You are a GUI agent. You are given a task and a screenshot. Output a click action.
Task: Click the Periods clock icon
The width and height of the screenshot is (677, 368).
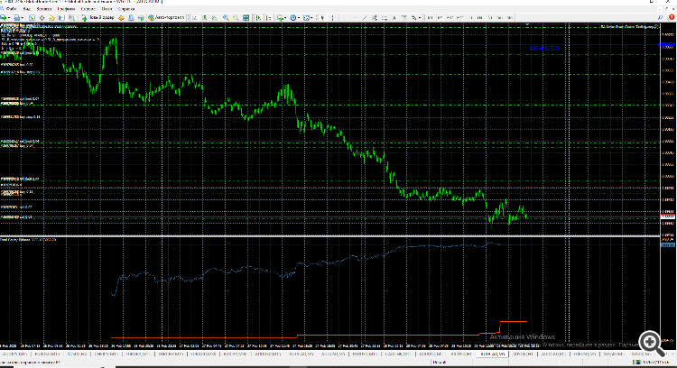[293, 18]
